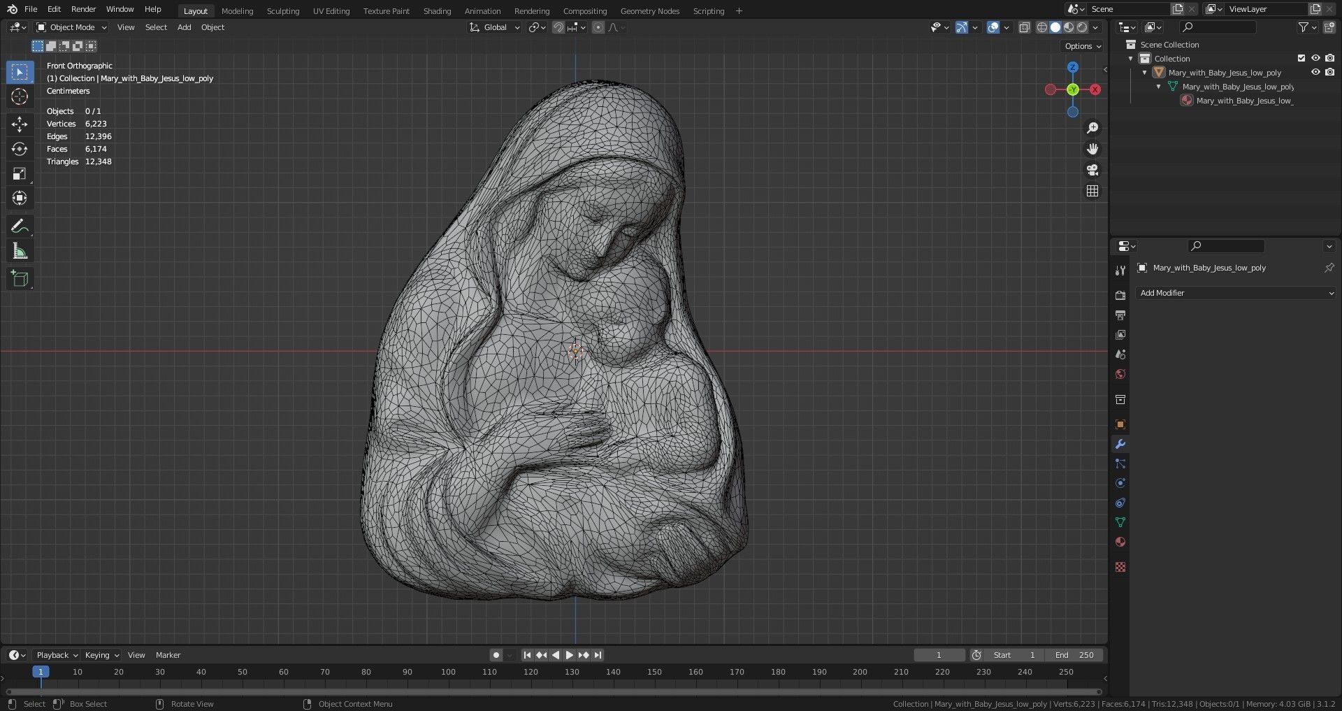
Task: Open the Object properties tab
Action: 1120,424
